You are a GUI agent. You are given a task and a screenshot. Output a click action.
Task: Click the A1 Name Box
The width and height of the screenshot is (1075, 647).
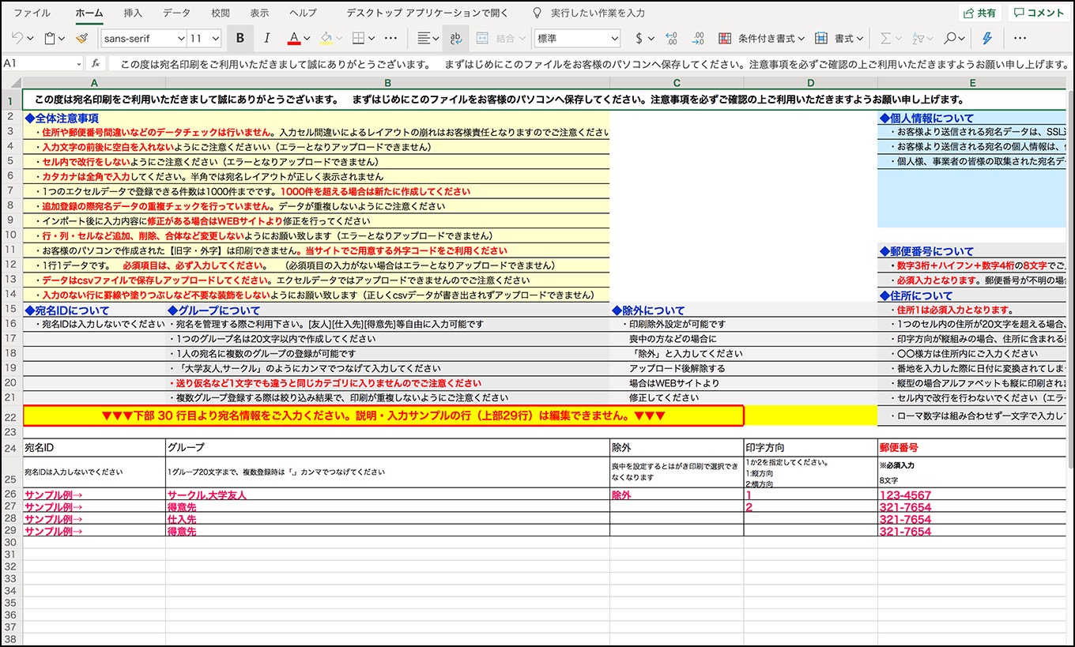click(43, 63)
